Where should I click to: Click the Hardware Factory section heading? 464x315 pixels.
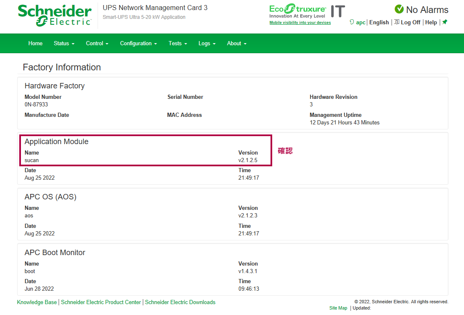click(54, 85)
